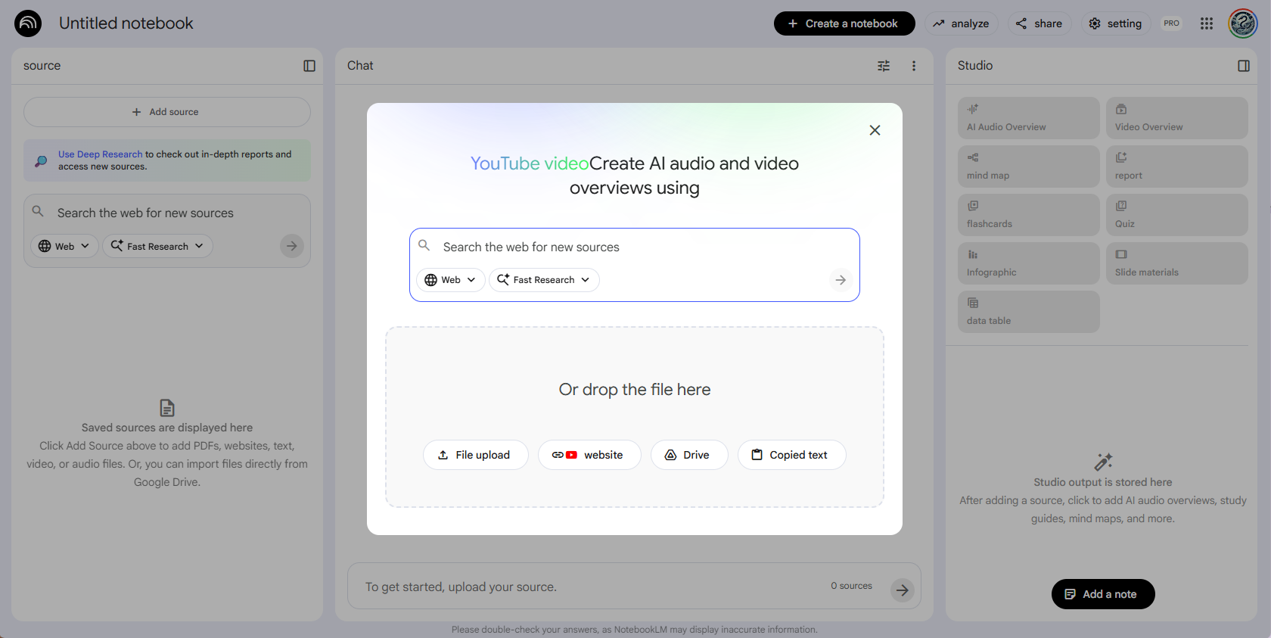The image size is (1271, 638).
Task: Submit the dialog web search arrow
Action: tap(841, 280)
